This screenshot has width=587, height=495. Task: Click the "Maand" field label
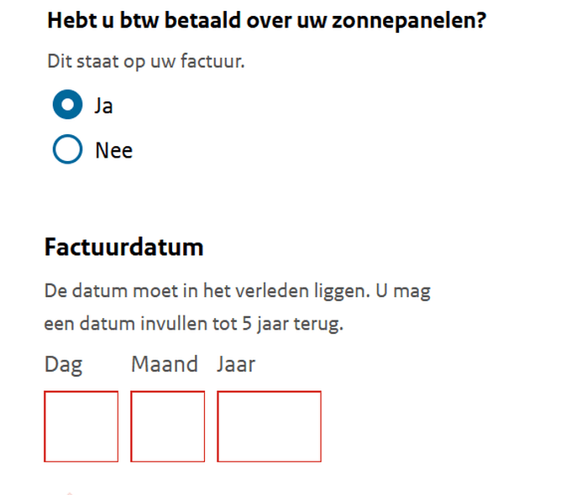pos(165,364)
